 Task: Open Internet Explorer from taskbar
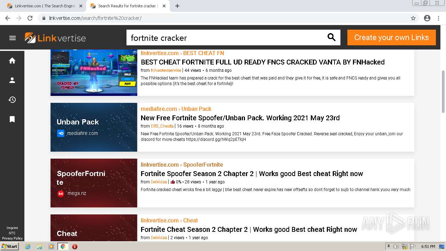point(28,246)
